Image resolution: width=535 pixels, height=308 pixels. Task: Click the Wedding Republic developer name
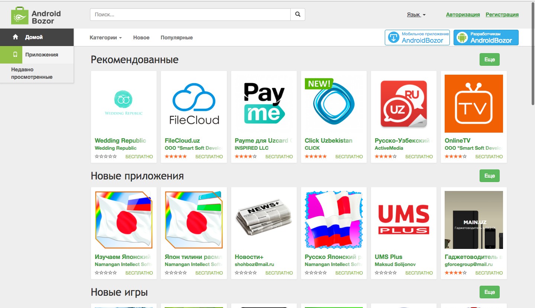tap(116, 148)
